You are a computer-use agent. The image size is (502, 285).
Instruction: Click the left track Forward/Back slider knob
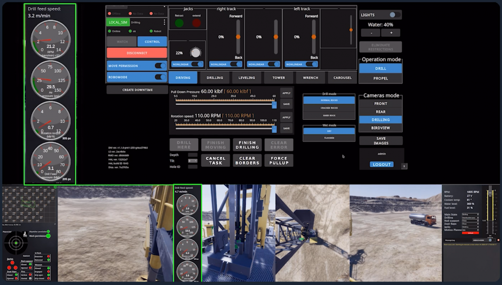click(313, 37)
